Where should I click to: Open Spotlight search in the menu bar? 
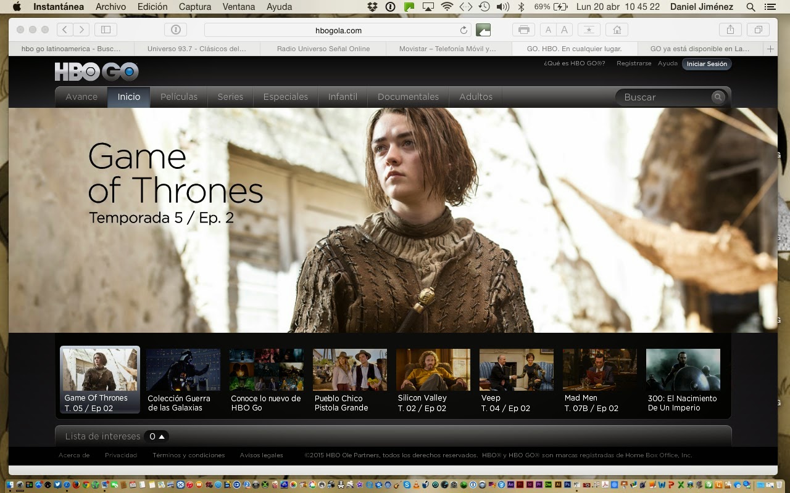[750, 7]
